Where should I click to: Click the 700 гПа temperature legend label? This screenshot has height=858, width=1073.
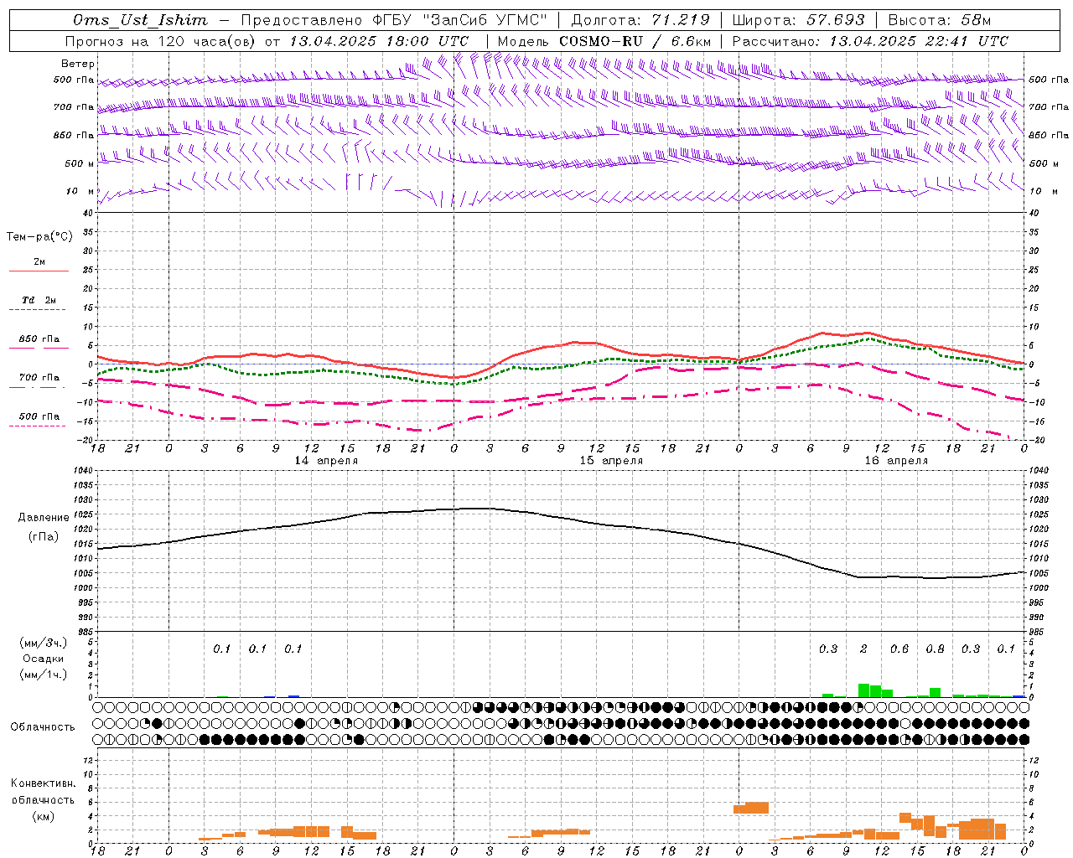(x=39, y=378)
